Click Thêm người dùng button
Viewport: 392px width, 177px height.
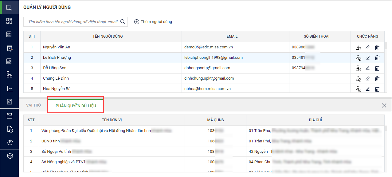pyautogui.click(x=153, y=22)
